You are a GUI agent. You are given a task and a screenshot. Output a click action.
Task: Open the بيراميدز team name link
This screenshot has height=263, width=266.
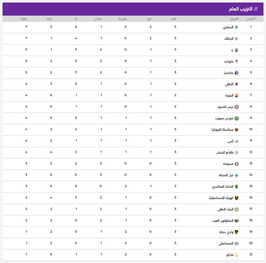coord(228,73)
